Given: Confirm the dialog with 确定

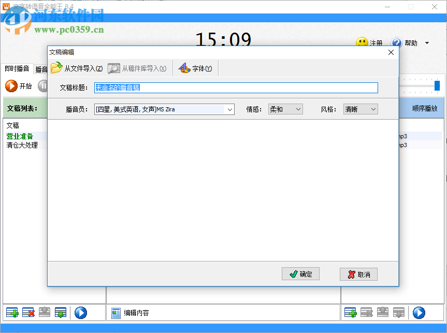Looking at the screenshot, I should click(x=300, y=274).
